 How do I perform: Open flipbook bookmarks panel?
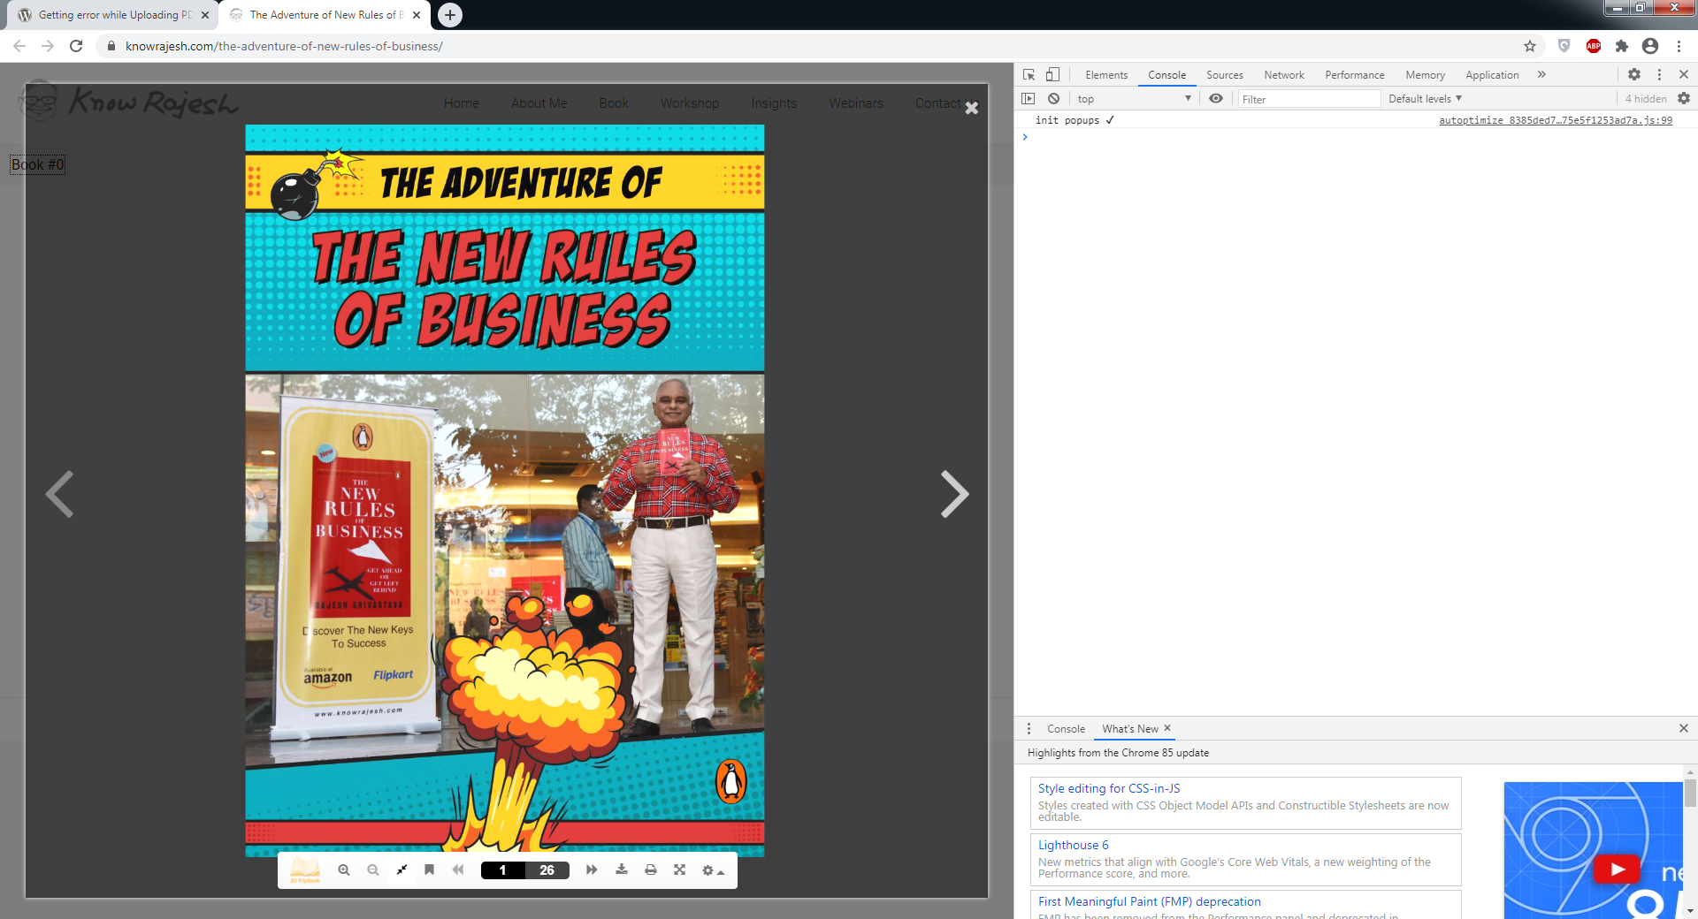429,870
